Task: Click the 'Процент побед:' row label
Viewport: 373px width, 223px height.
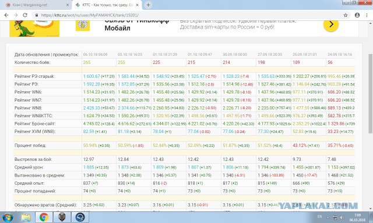Action: pos(30,146)
